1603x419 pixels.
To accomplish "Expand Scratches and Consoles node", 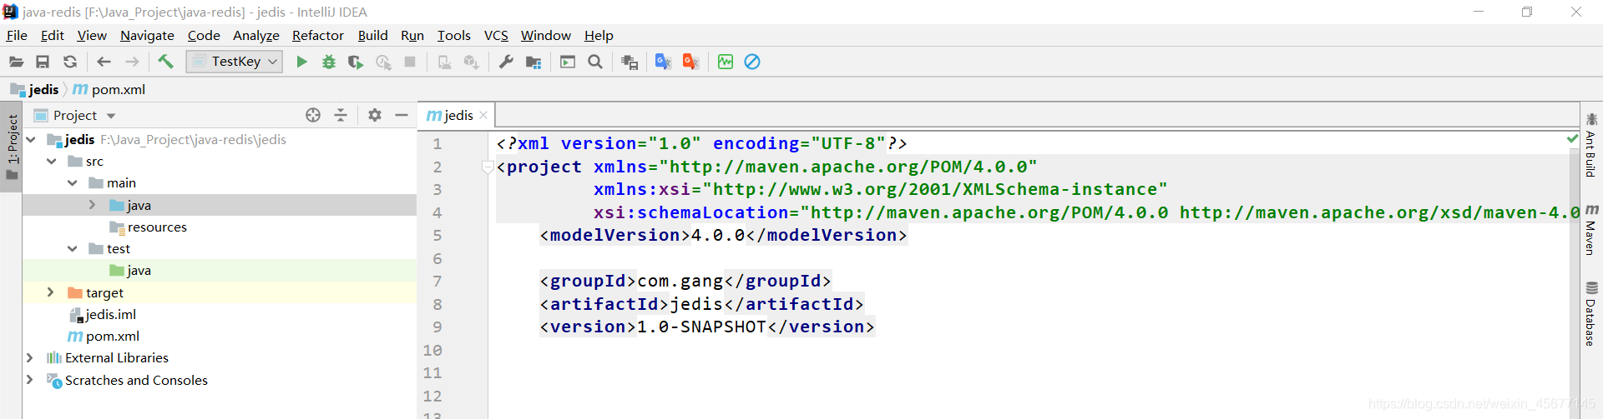I will [30, 380].
